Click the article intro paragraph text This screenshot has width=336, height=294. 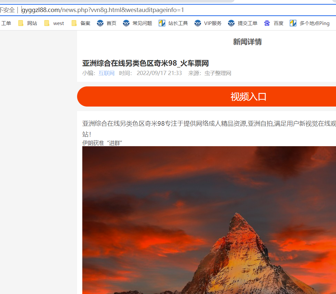(x=209, y=129)
